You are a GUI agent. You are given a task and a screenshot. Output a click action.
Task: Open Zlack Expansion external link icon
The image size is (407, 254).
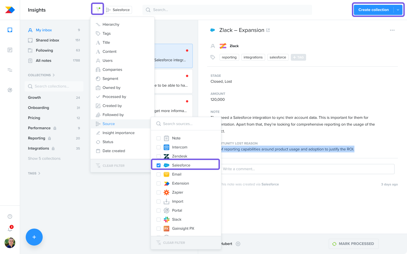click(x=268, y=30)
